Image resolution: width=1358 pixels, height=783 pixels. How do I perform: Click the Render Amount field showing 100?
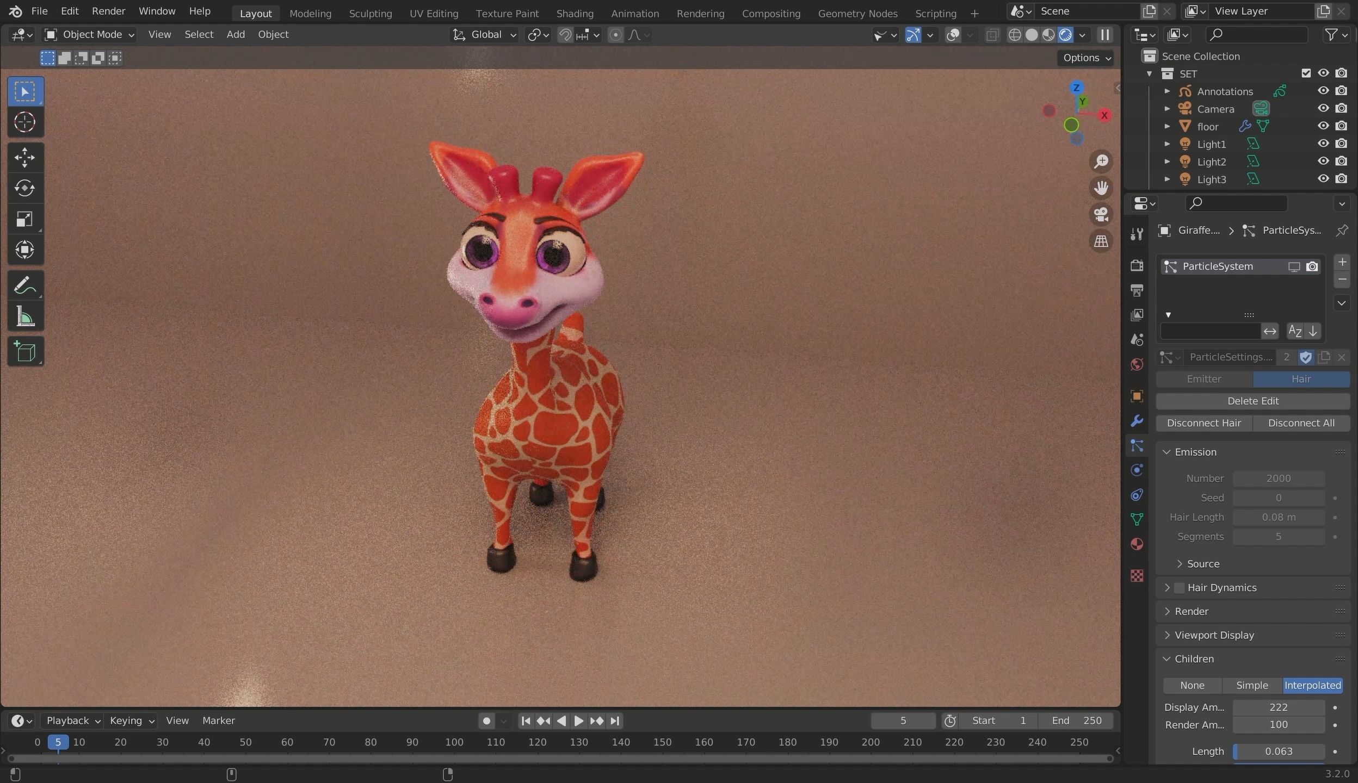click(x=1279, y=725)
